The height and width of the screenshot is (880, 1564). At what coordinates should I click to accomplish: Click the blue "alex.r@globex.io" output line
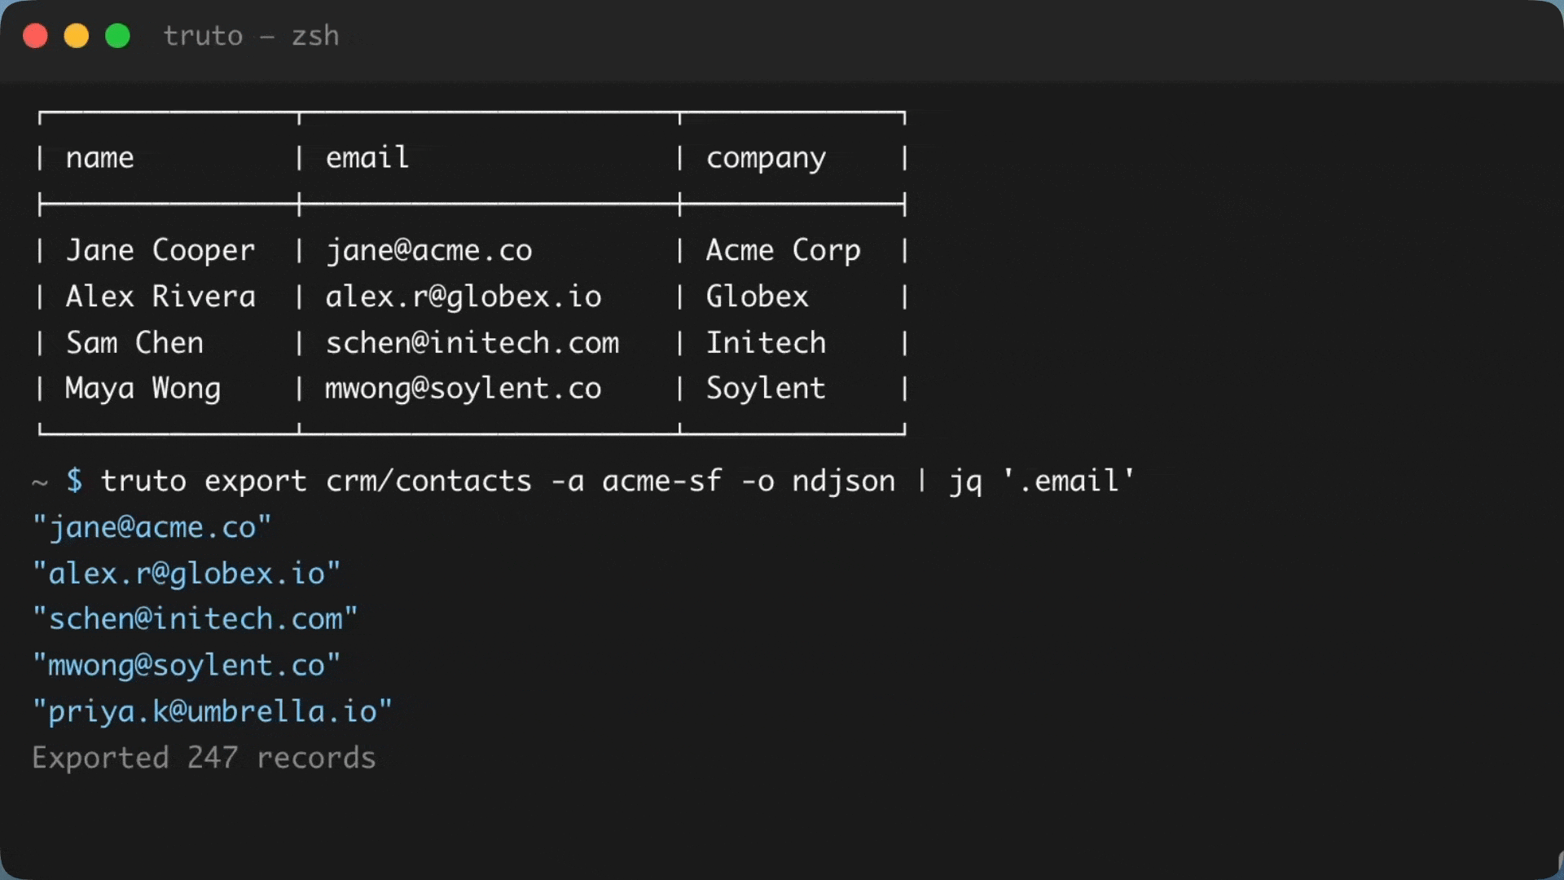click(187, 574)
